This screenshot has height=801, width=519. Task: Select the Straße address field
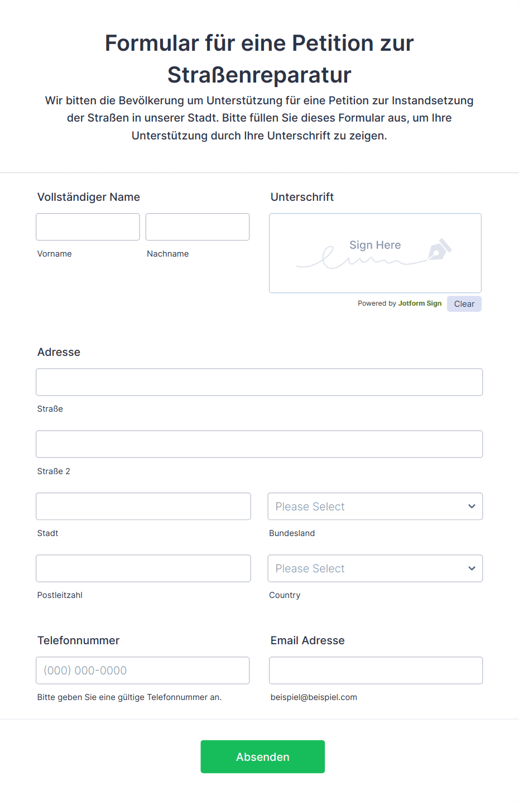(259, 382)
